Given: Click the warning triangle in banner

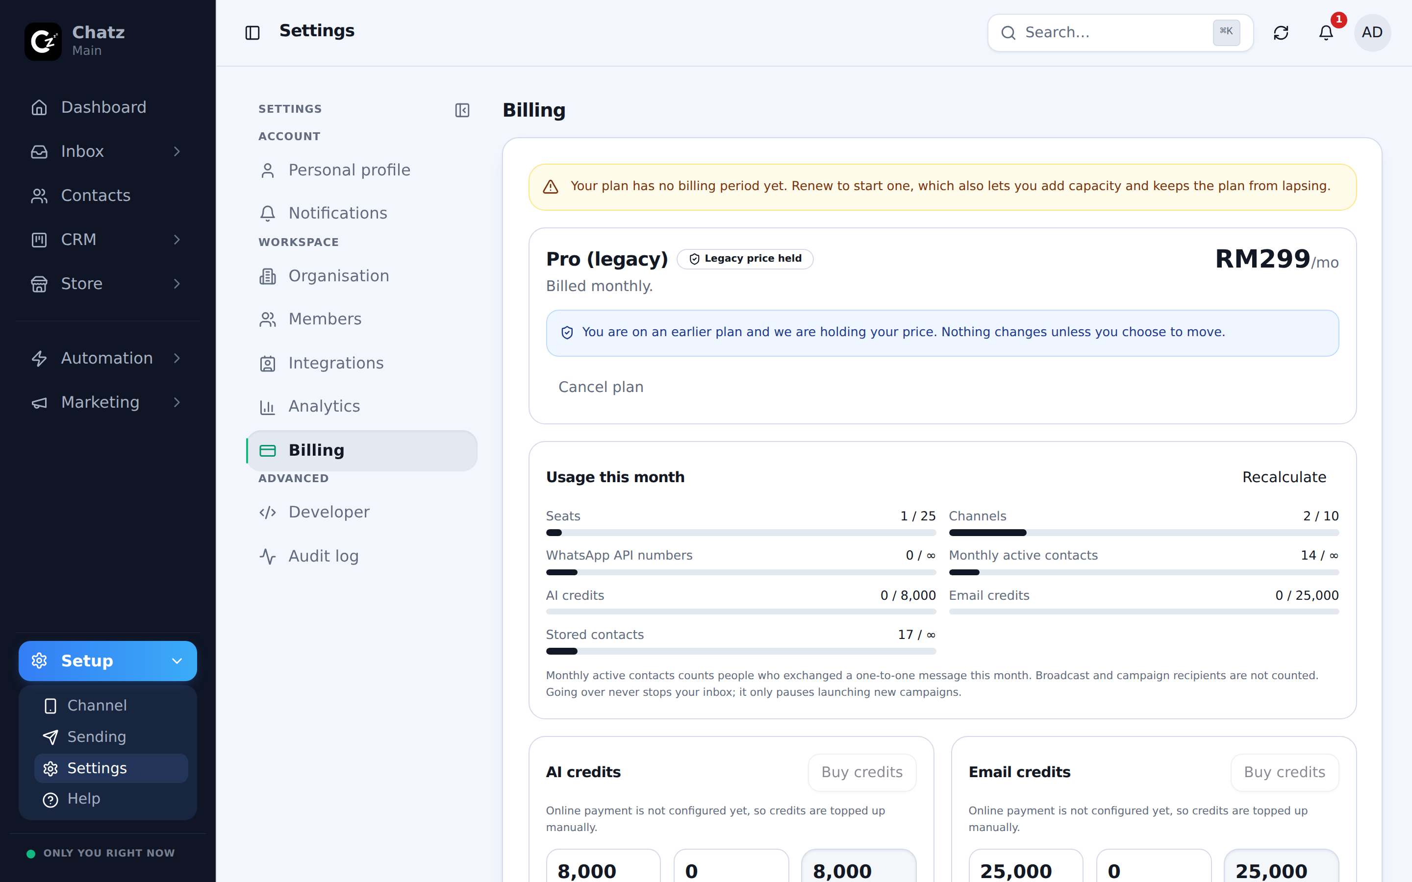Looking at the screenshot, I should [550, 187].
